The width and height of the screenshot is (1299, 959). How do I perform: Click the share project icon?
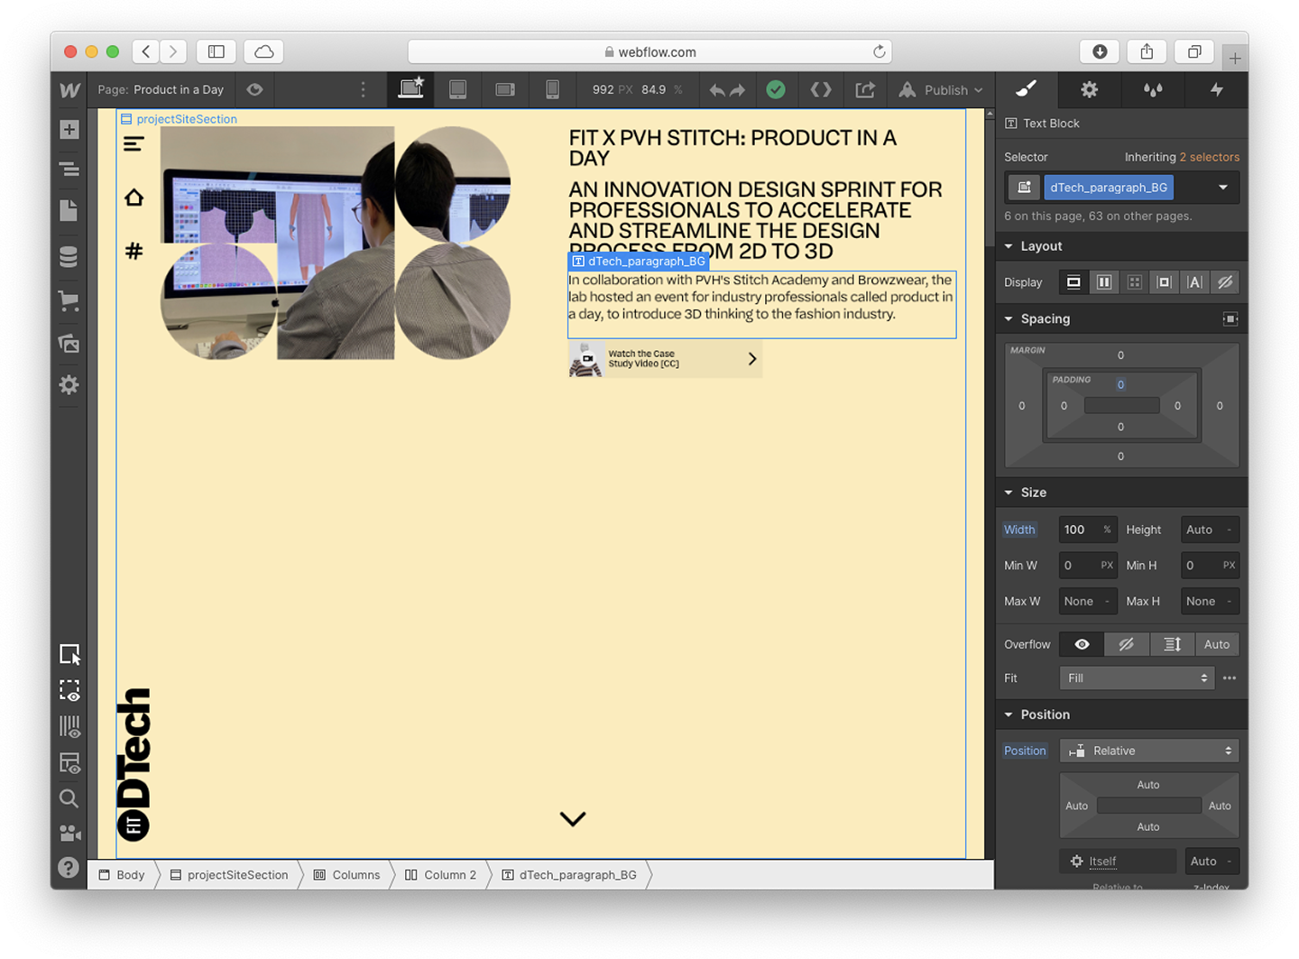tap(865, 89)
